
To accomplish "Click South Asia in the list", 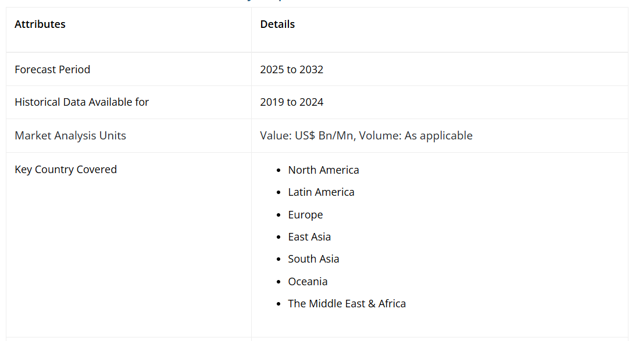I will pyautogui.click(x=313, y=259).
